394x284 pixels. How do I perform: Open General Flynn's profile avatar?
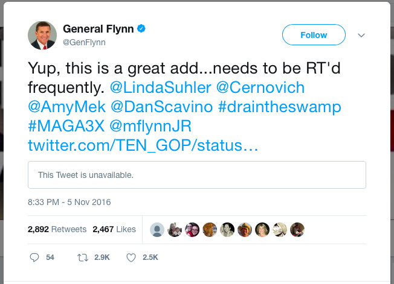pos(42,35)
